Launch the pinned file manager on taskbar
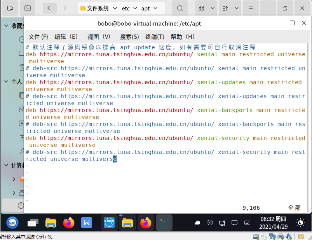The image size is (312, 240). coord(51,223)
